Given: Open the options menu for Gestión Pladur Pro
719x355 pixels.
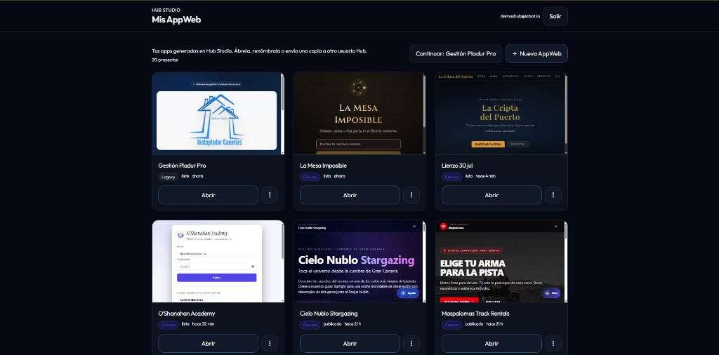Looking at the screenshot, I should tap(270, 195).
